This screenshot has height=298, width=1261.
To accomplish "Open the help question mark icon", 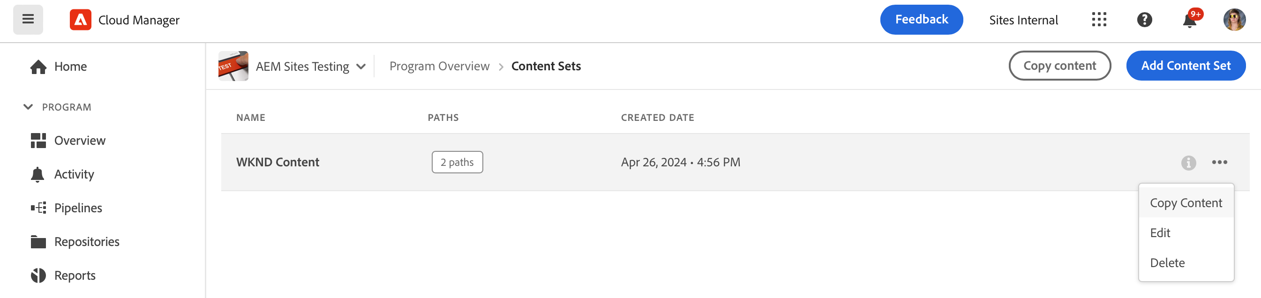I will coord(1144,20).
